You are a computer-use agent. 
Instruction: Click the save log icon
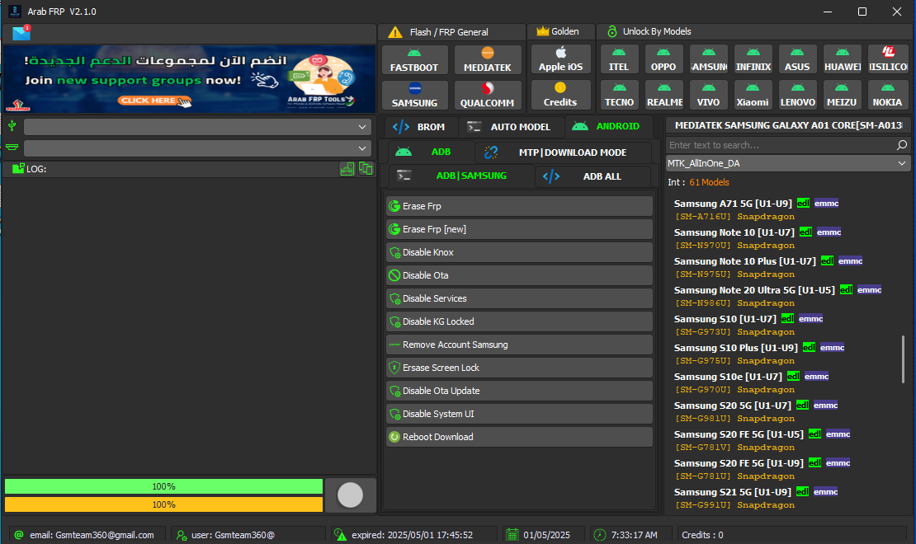[347, 169]
